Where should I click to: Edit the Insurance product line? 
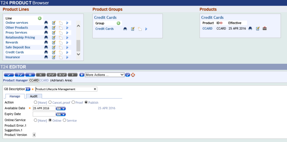click(x=54, y=57)
